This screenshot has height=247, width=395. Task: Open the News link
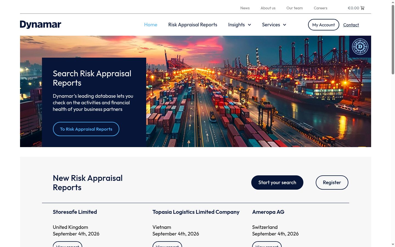[x=245, y=8]
